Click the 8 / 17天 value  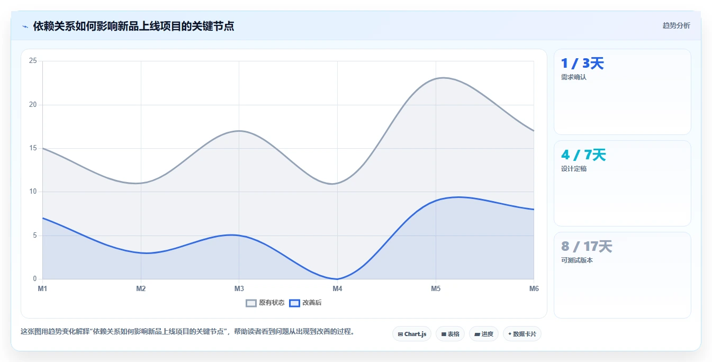pyautogui.click(x=587, y=247)
